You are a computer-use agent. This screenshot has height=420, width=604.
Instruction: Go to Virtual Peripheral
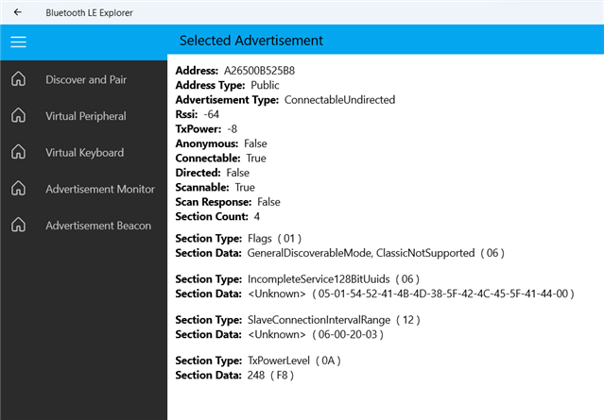click(x=86, y=116)
